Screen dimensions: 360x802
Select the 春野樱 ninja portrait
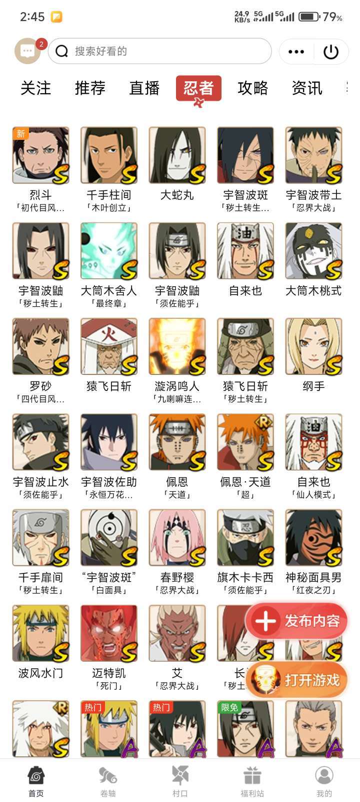tap(177, 538)
